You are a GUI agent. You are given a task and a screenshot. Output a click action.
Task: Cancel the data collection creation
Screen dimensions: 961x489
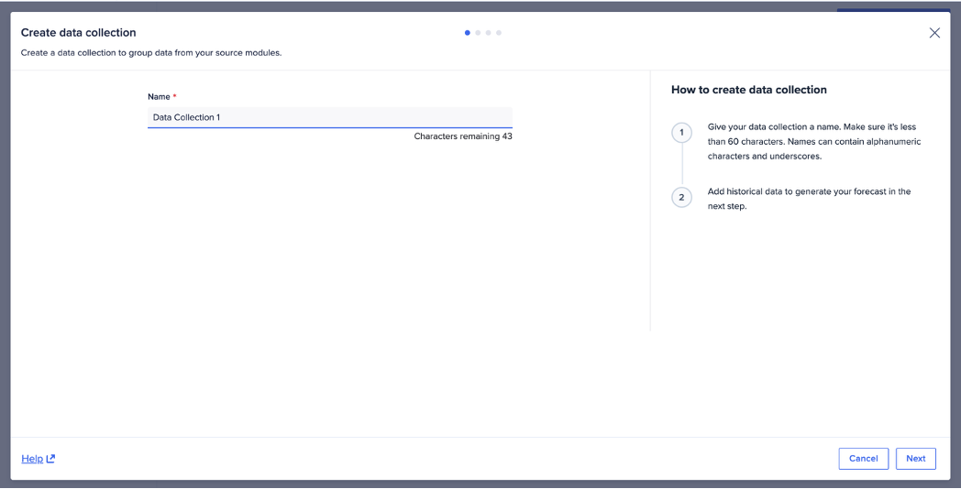click(863, 459)
